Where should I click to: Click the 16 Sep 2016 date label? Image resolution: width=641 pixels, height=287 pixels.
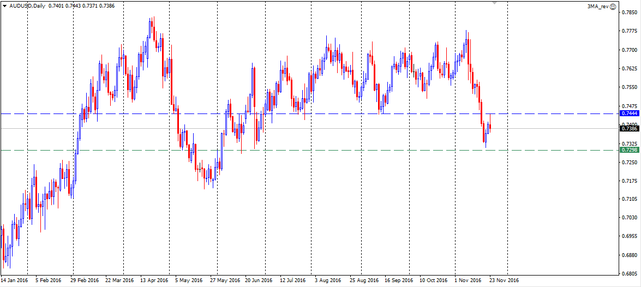[398, 280]
